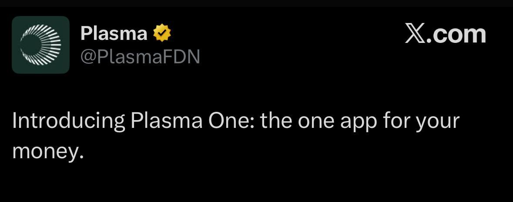Open the Plasma profile avatar

click(x=40, y=45)
